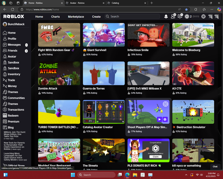
Task: Open the Welcome to Bloxburg thumbnail
Action: click(x=193, y=35)
